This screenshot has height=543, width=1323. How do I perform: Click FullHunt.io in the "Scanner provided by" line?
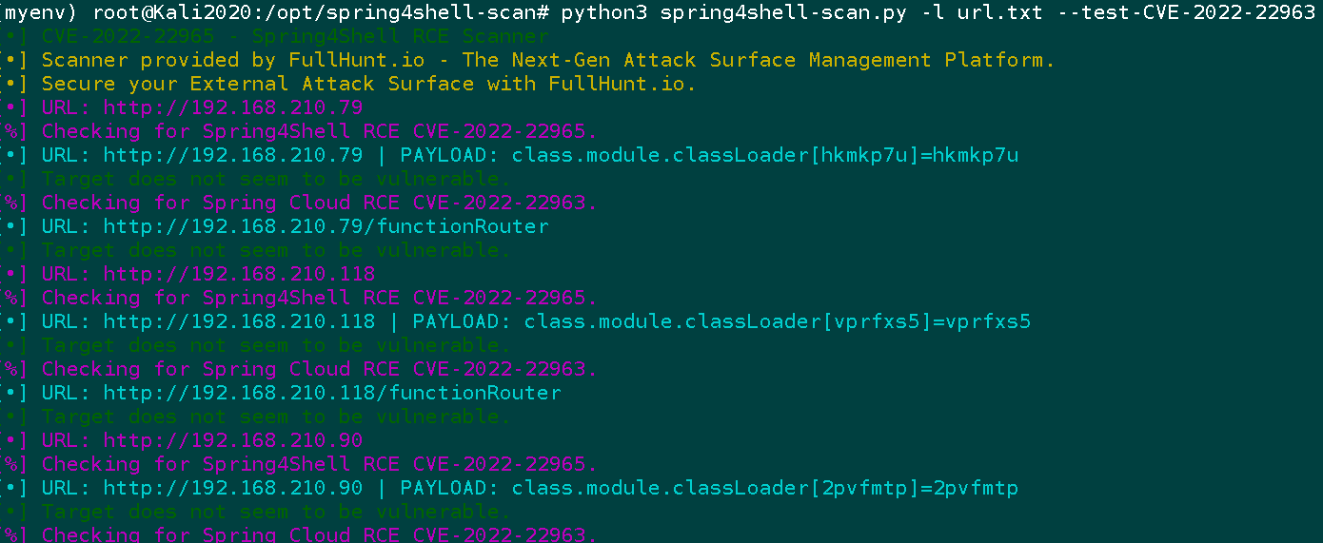click(x=351, y=60)
